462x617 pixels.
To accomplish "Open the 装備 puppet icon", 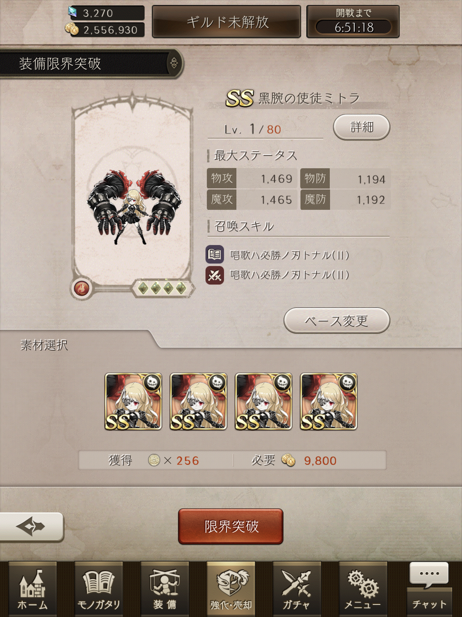I will [x=165, y=589].
